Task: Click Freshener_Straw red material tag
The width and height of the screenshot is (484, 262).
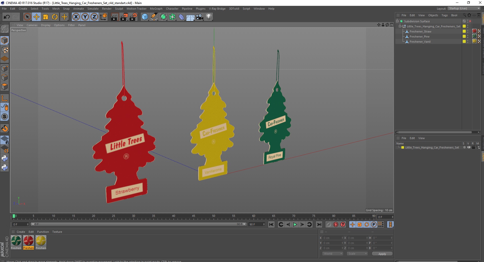Action: (x=474, y=31)
